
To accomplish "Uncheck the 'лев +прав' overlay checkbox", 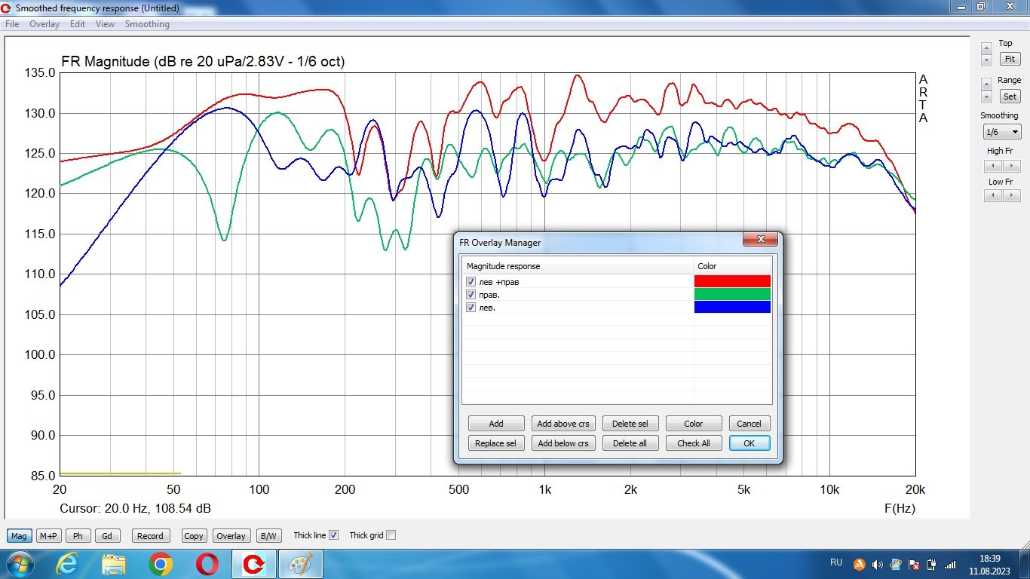I will [471, 282].
